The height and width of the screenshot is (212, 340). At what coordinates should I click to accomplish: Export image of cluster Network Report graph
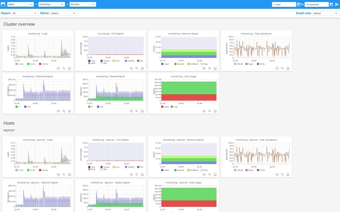[x=69, y=111]
